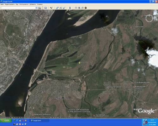Select the Add Placemark tool
Viewport: 158px width, 126px height.
tap(51, 8)
